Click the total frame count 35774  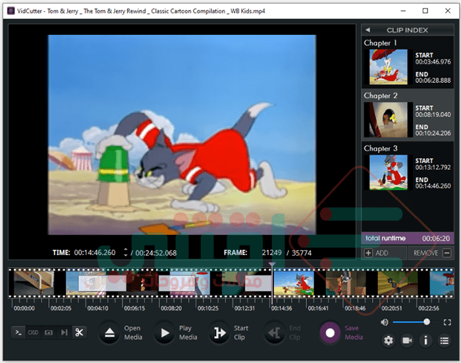(302, 253)
